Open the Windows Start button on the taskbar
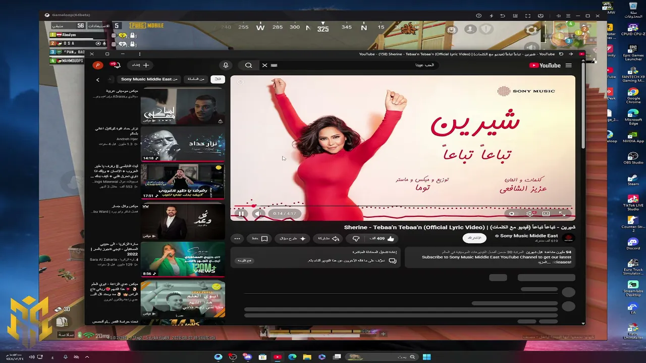The image size is (646, 363). click(x=426, y=357)
